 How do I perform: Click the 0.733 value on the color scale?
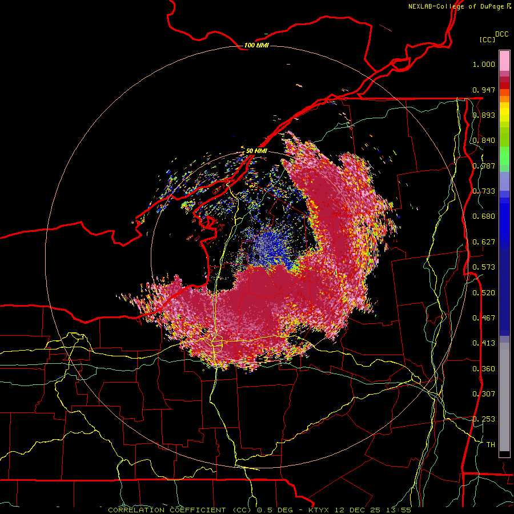click(x=484, y=191)
